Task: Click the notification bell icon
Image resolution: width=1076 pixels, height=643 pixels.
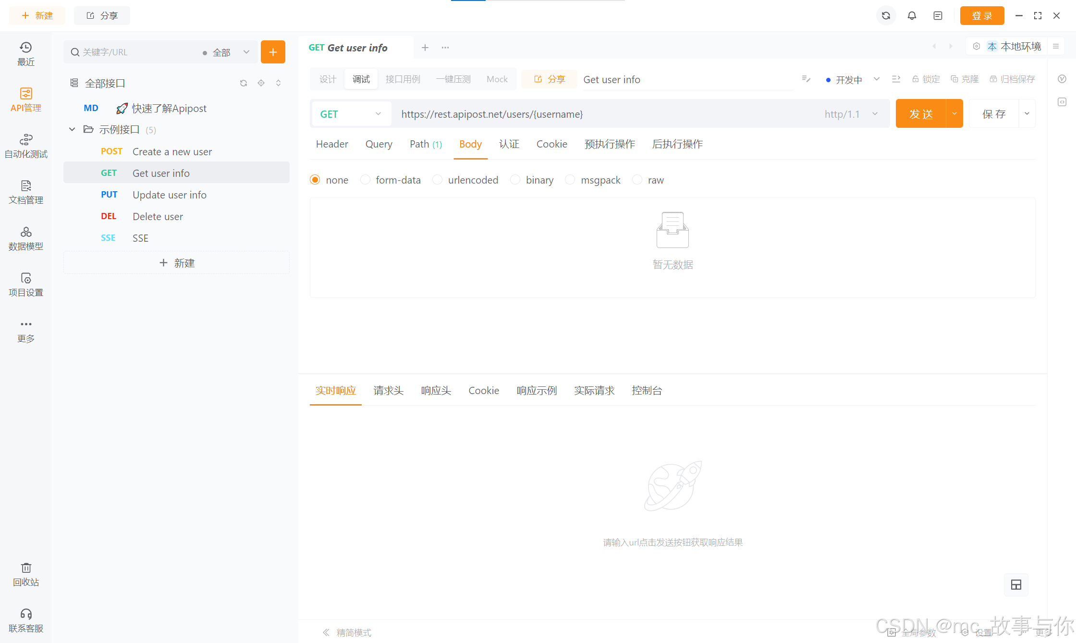Action: point(912,16)
